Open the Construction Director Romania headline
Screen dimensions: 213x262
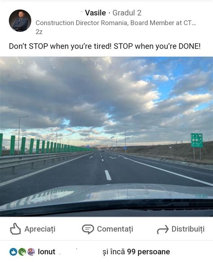click(115, 23)
